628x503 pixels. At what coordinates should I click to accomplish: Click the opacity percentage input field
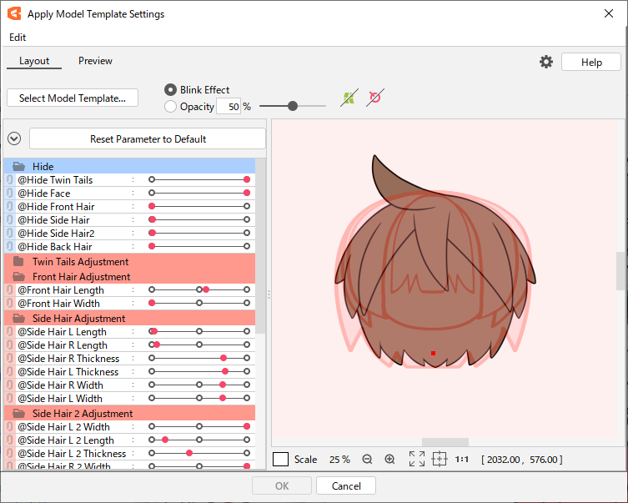(x=229, y=107)
